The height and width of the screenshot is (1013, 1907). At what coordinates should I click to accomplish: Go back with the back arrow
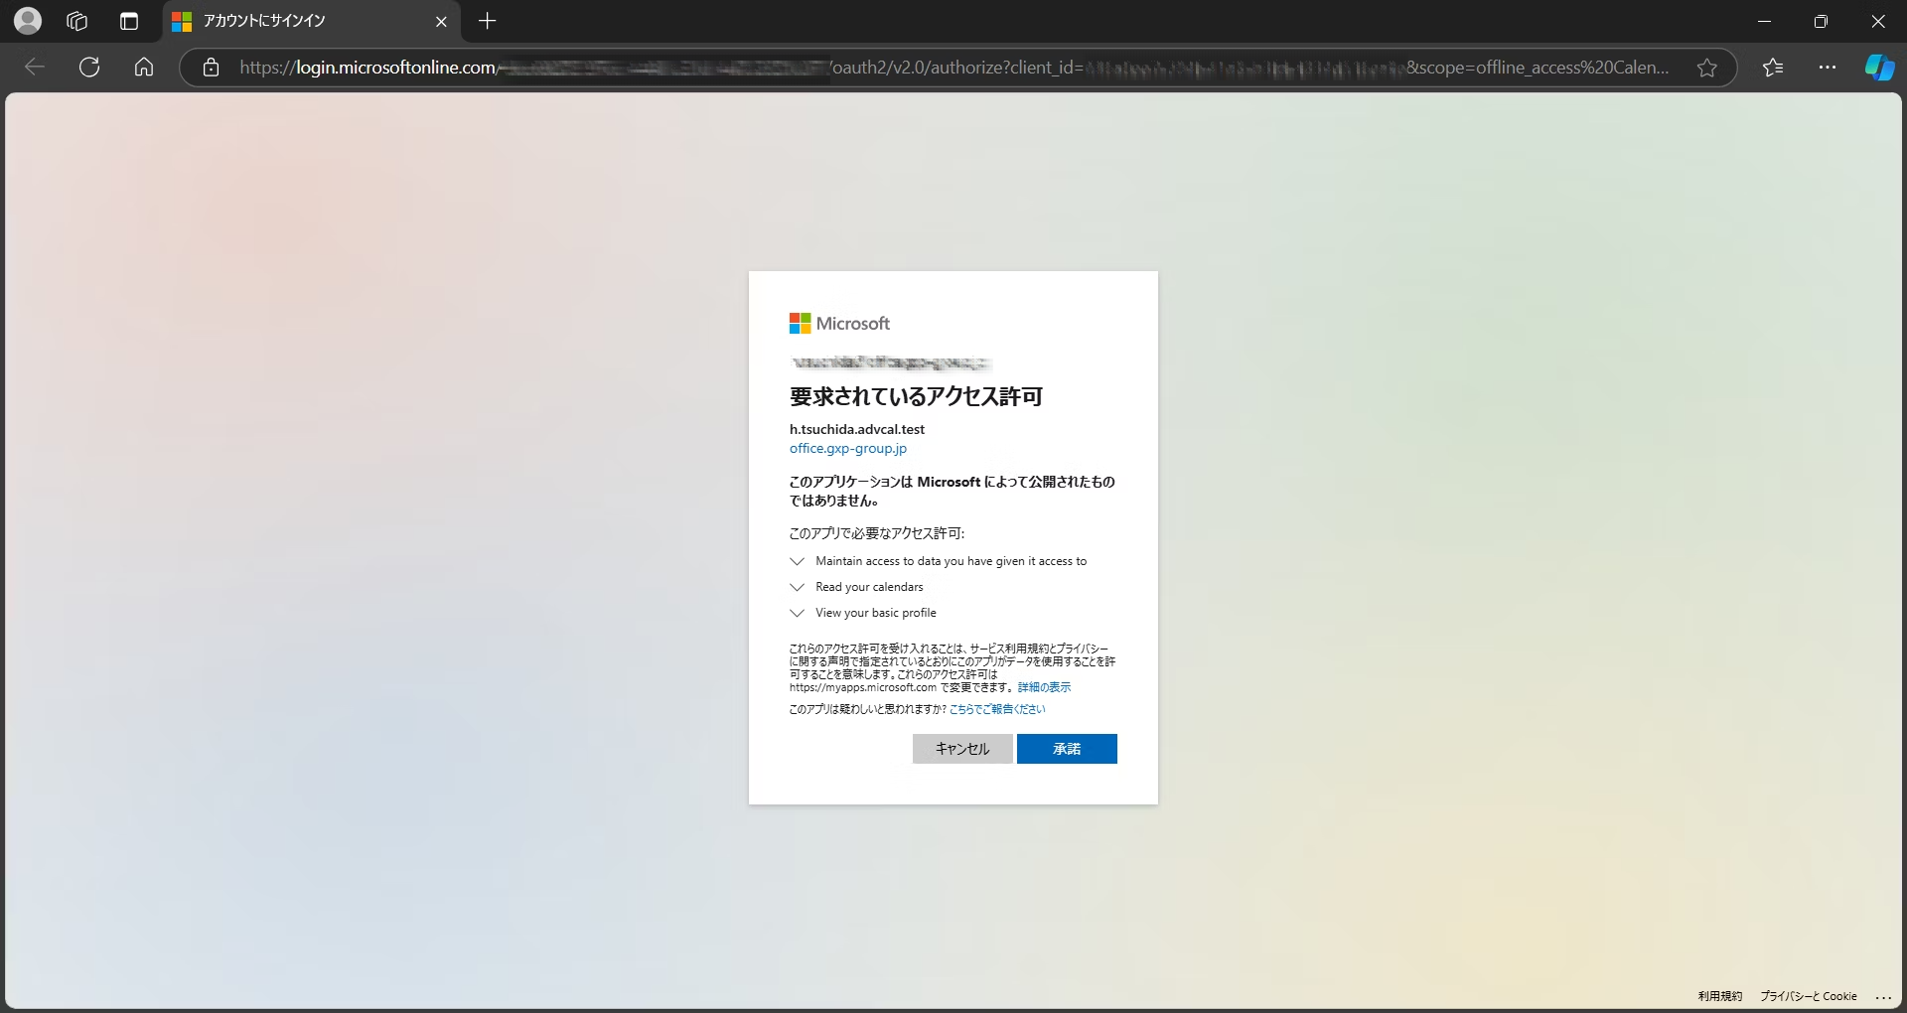click(35, 68)
